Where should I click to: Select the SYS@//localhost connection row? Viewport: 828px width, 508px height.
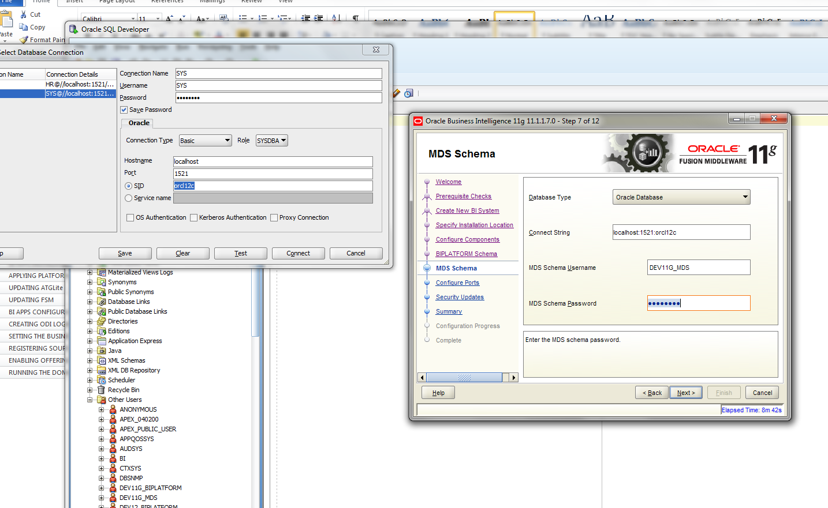pos(58,93)
